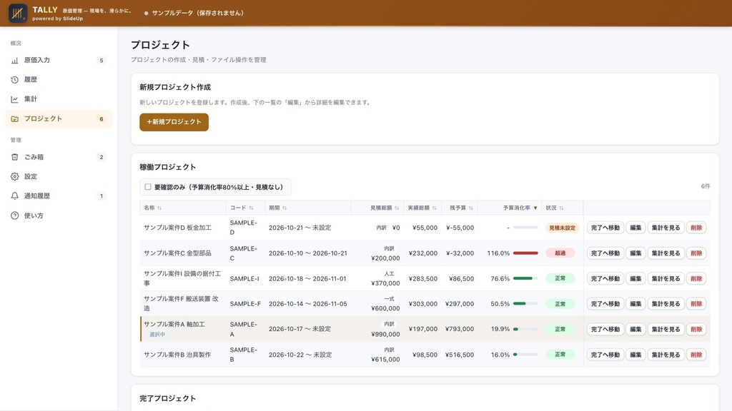The height and width of the screenshot is (411, 732).
Task: Sort by 期間 column arrows
Action: (x=285, y=208)
